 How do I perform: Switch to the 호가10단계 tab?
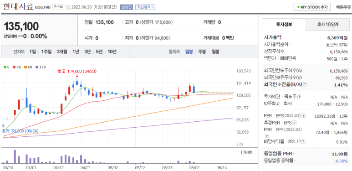pyautogui.click(x=328, y=25)
